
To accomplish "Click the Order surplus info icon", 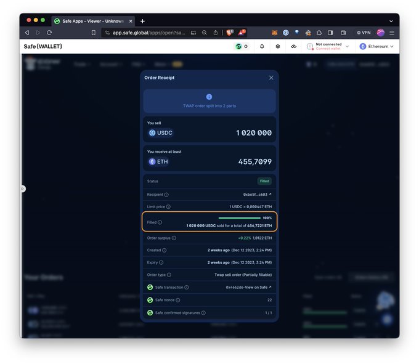I will click(x=174, y=238).
